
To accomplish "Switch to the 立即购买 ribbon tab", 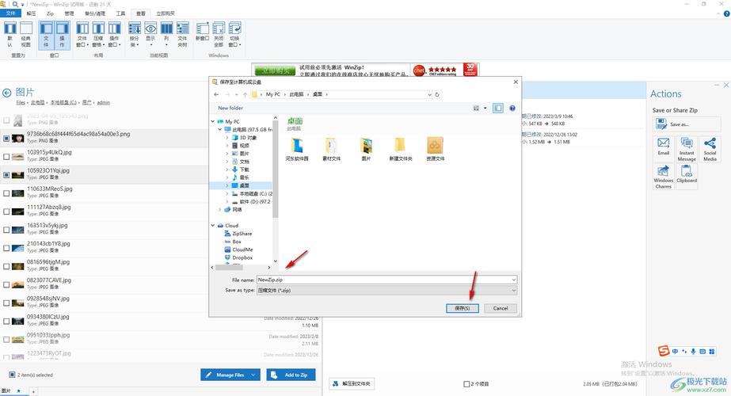I will click(x=166, y=13).
